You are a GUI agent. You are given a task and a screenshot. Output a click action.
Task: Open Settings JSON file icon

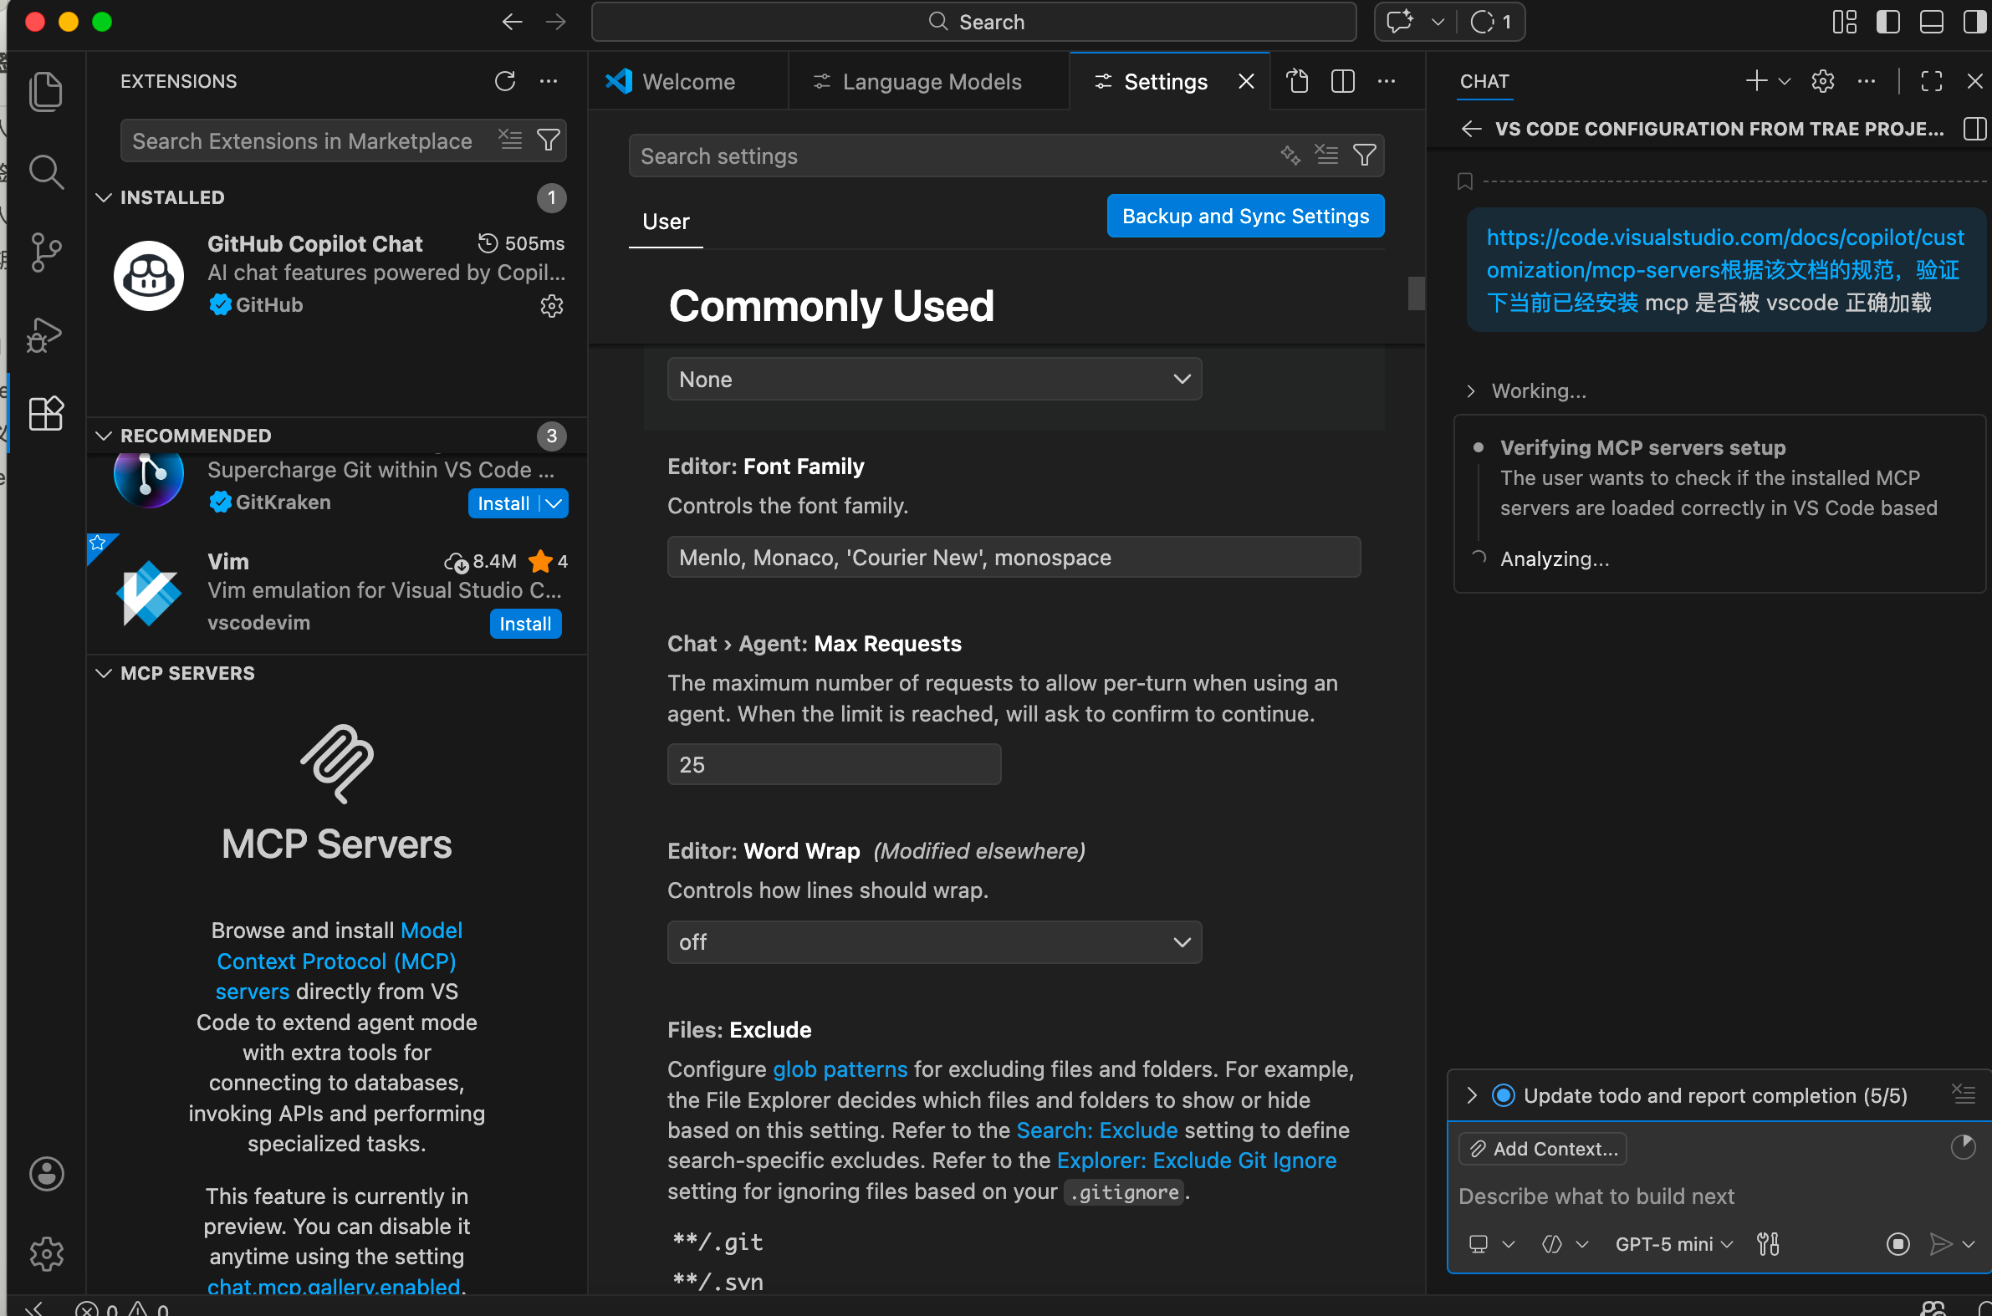pyautogui.click(x=1298, y=81)
